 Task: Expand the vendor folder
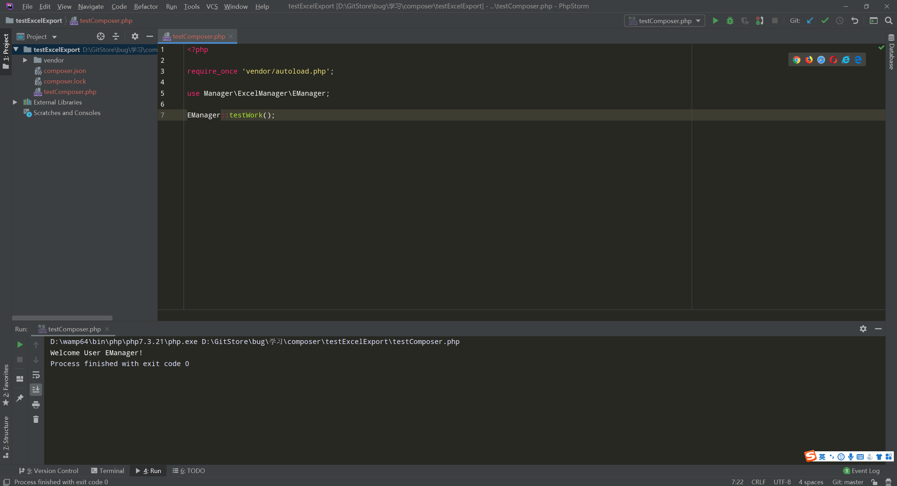(x=25, y=60)
